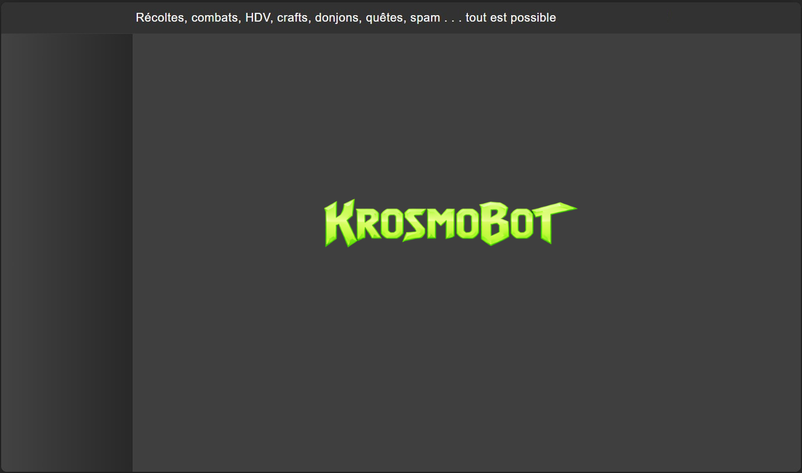
Task: Click the three-dot ellipsis in the tagline
Action: (x=453, y=19)
